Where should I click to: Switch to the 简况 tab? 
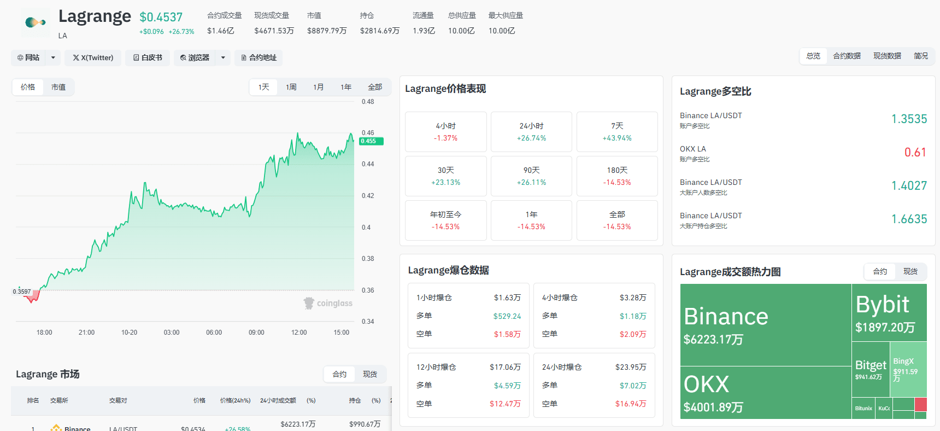(x=921, y=56)
